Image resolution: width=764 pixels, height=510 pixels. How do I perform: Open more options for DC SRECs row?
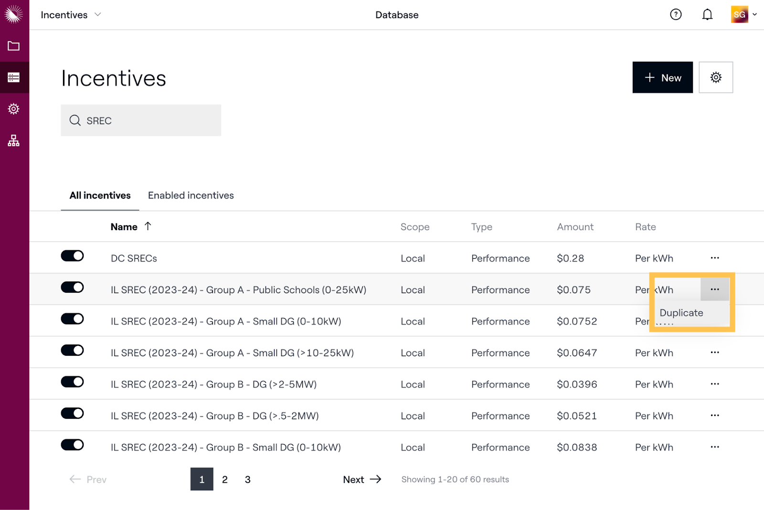coord(714,258)
